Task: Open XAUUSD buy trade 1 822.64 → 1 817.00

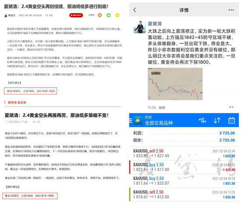Action: pyautogui.click(x=184, y=167)
